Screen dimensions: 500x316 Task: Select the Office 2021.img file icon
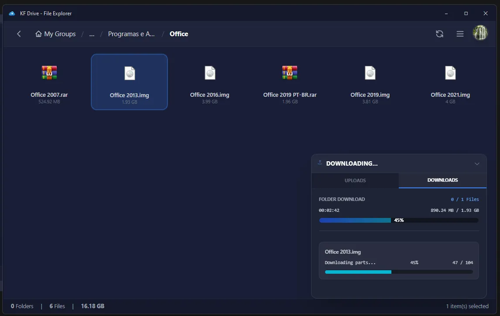tap(450, 73)
